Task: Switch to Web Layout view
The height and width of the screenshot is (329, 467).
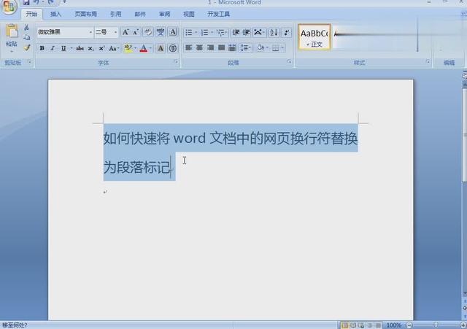Action: point(361,325)
